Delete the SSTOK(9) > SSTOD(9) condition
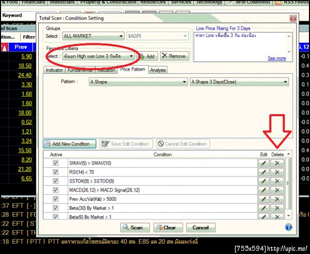Screen dimensions: 310x254 277,181
